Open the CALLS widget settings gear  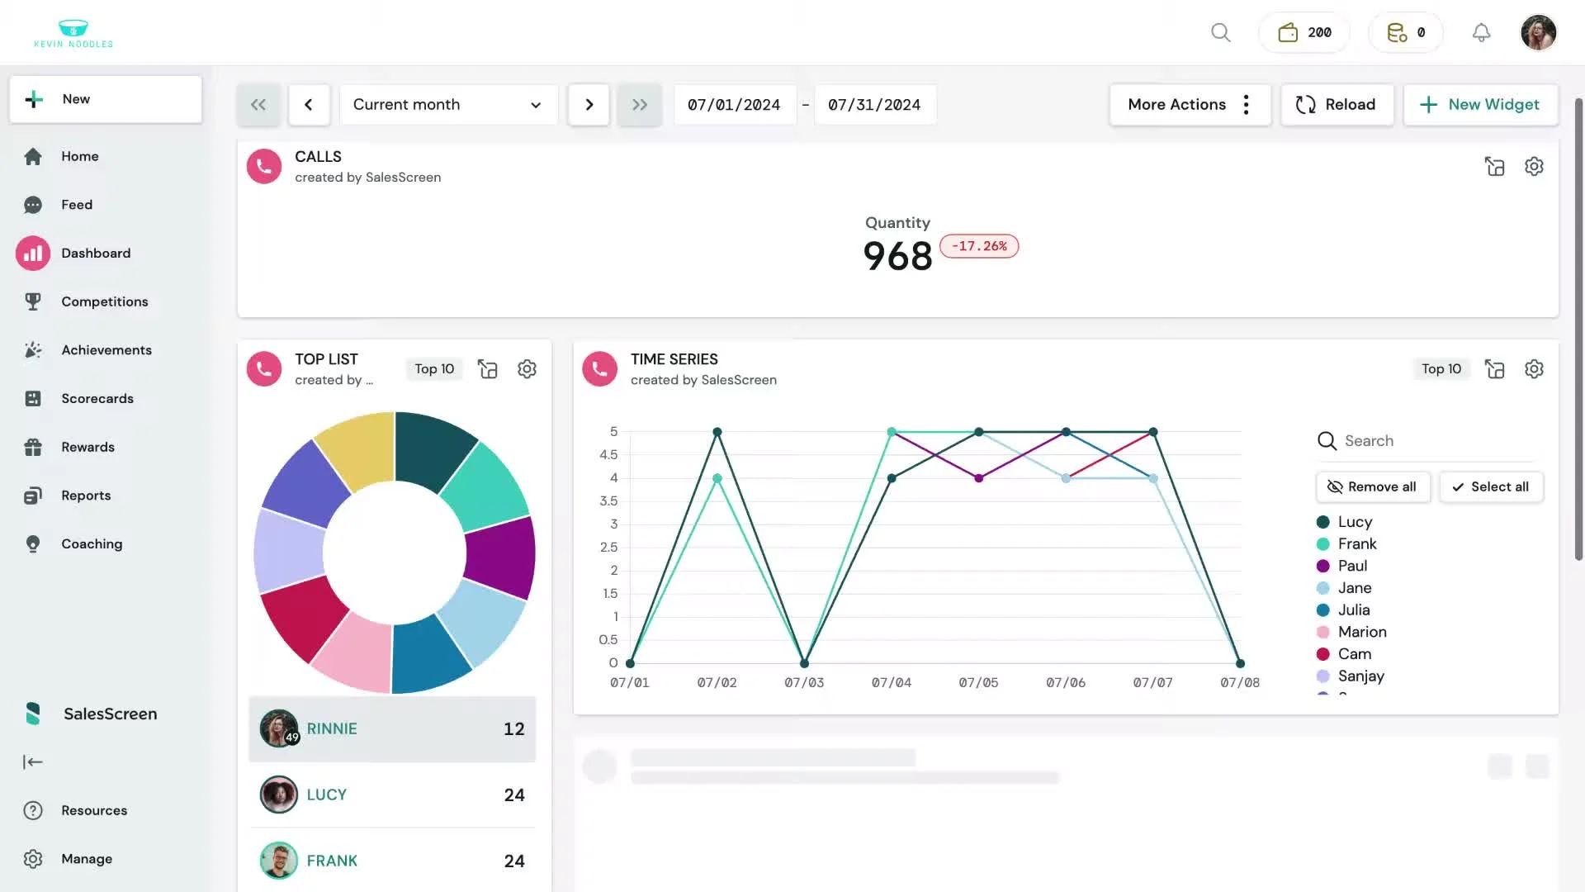point(1534,166)
